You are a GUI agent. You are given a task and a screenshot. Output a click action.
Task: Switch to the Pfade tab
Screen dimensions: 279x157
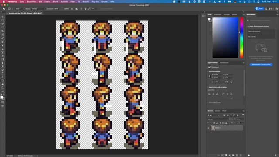click(x=224, y=111)
